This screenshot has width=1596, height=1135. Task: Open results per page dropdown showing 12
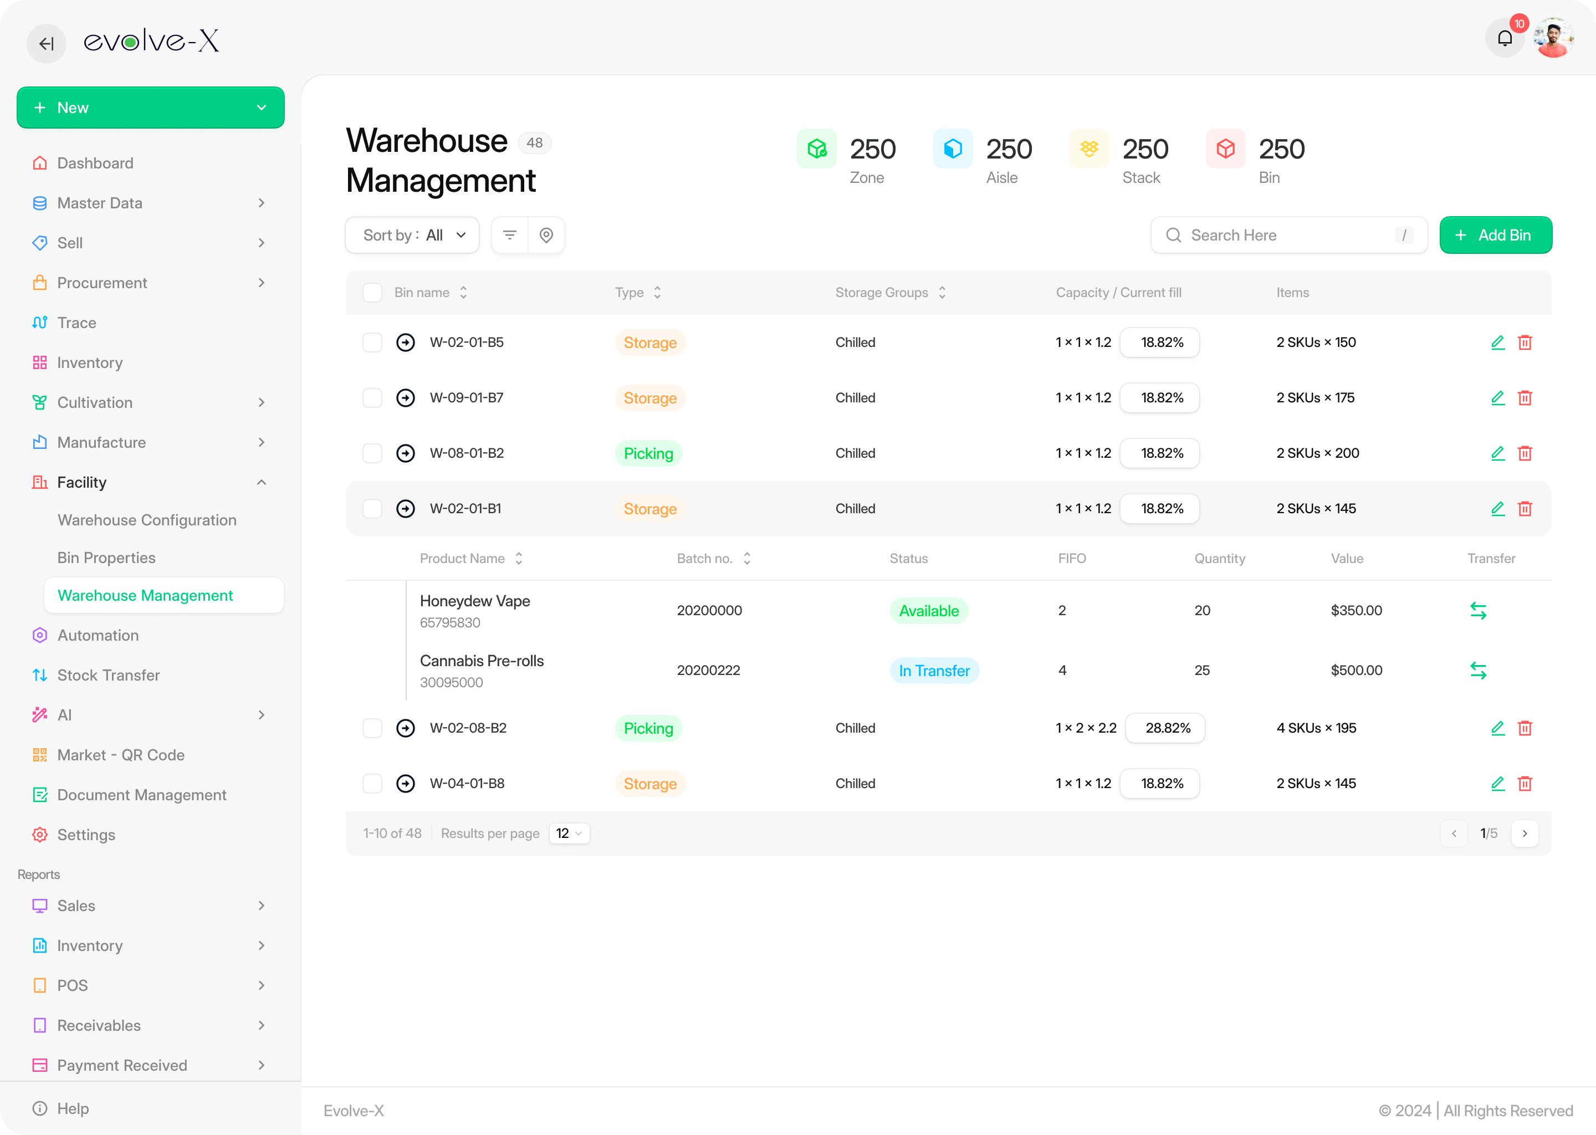coord(569,833)
